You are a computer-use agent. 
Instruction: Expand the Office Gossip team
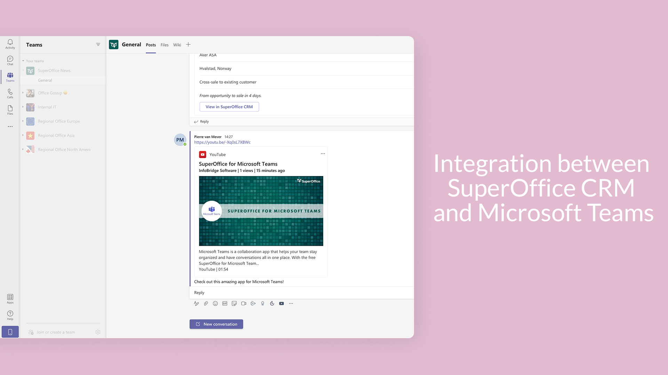(23, 93)
